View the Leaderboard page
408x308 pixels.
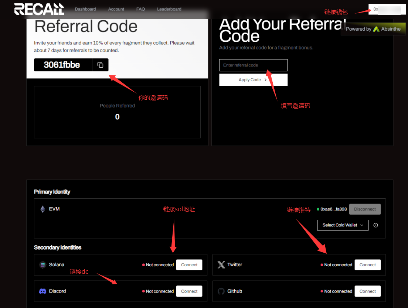pyautogui.click(x=169, y=9)
